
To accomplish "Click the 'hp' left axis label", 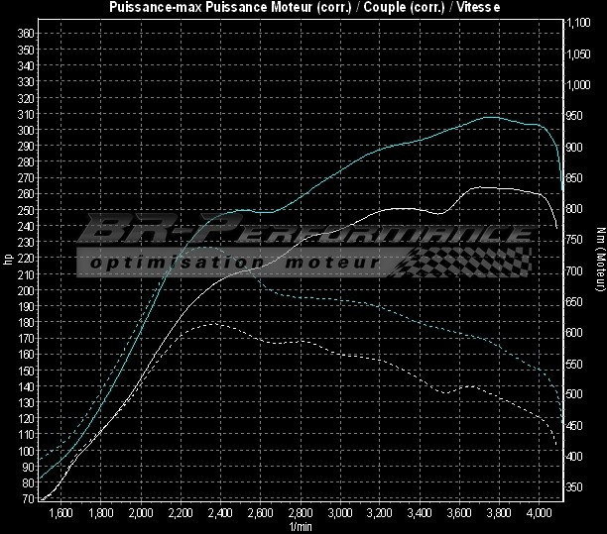I will 8,260.
